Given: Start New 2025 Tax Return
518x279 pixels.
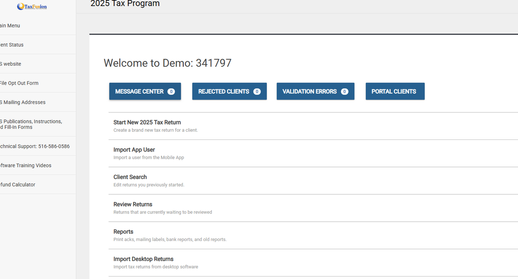Looking at the screenshot, I should (147, 123).
